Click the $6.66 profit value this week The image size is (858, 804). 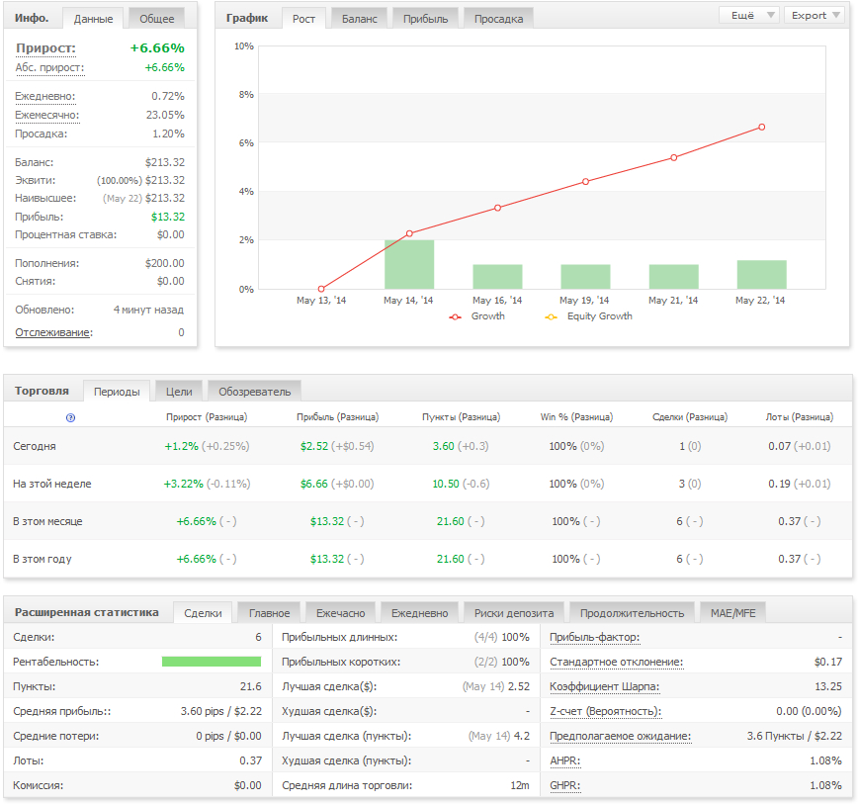314,484
